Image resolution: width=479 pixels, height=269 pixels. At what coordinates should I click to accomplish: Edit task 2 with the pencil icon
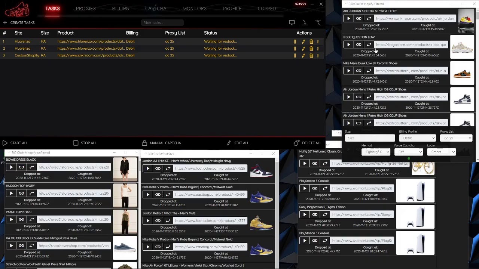pyautogui.click(x=303, y=49)
